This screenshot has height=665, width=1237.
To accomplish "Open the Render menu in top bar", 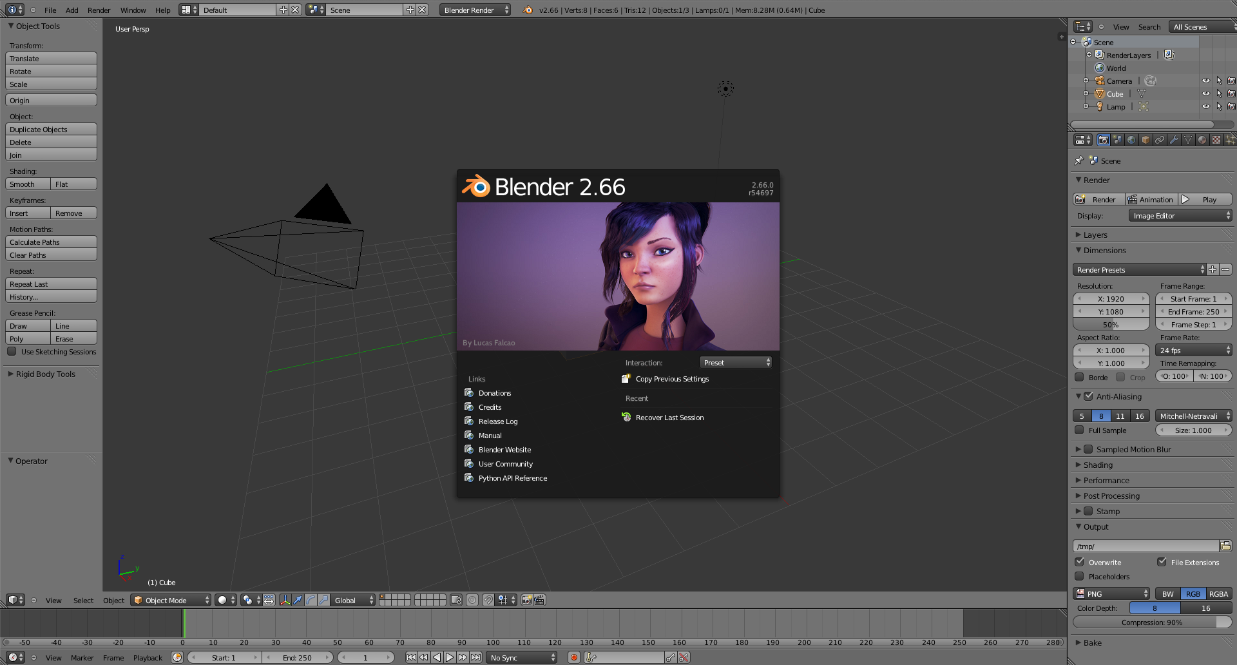I will (x=99, y=10).
